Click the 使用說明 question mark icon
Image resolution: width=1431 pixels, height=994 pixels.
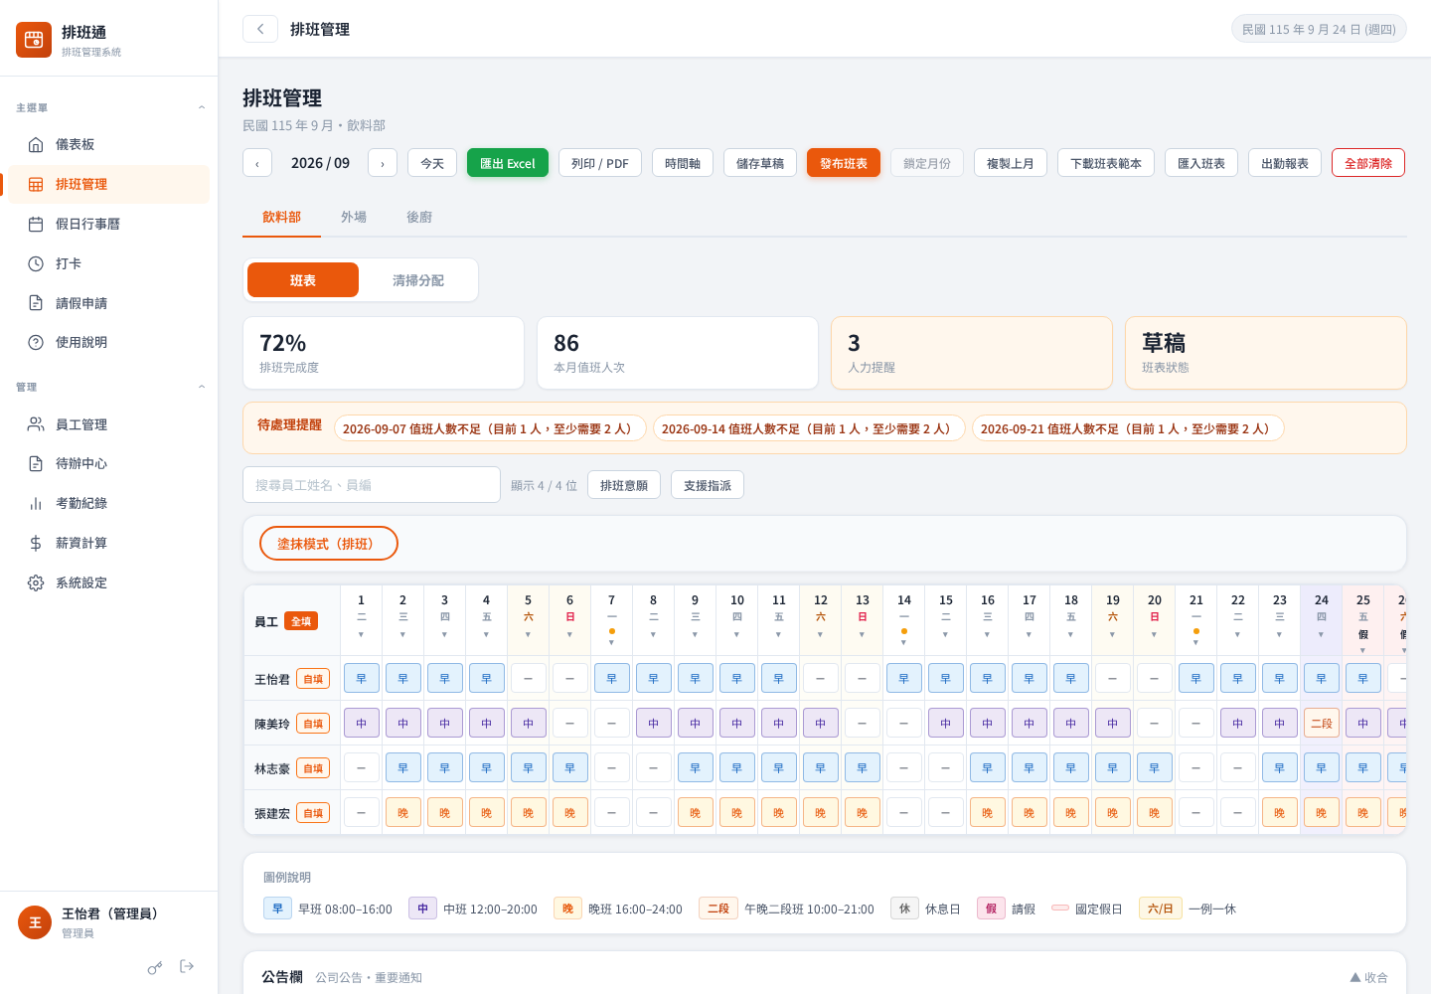(36, 343)
